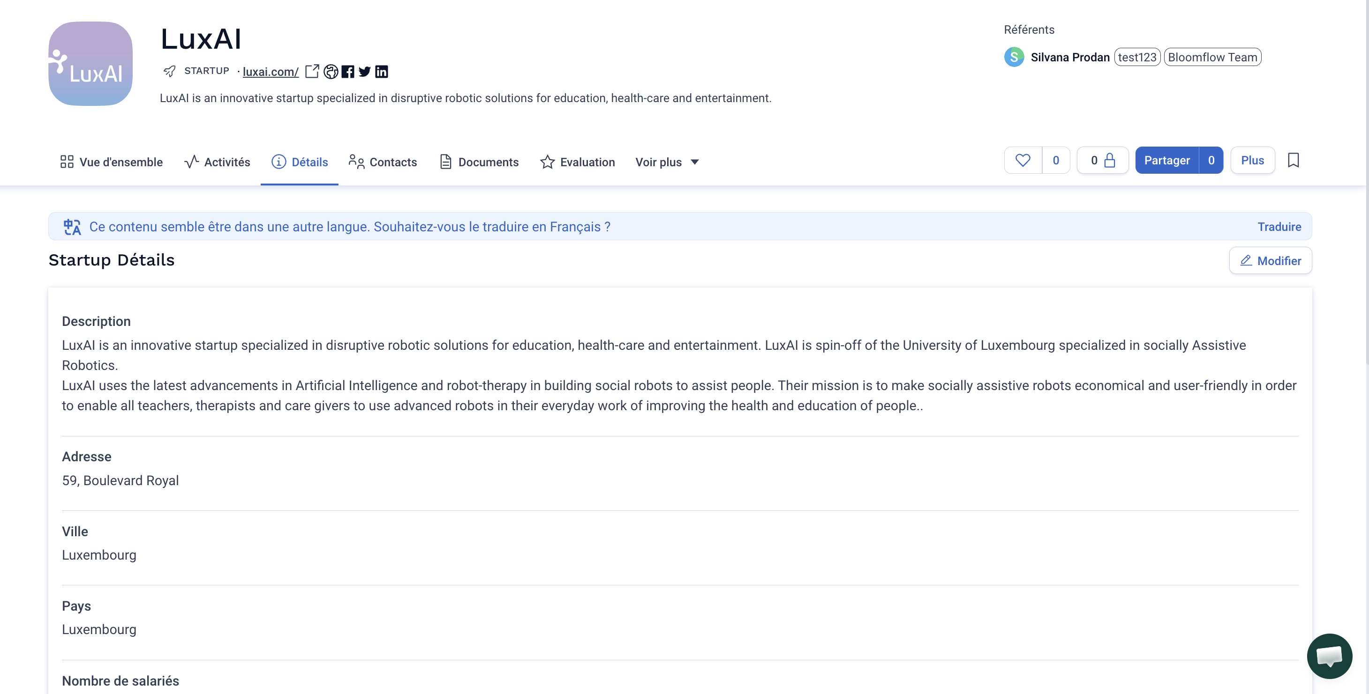Click the Partager share count
Viewport: 1369px width, 694px height.
coord(1211,160)
